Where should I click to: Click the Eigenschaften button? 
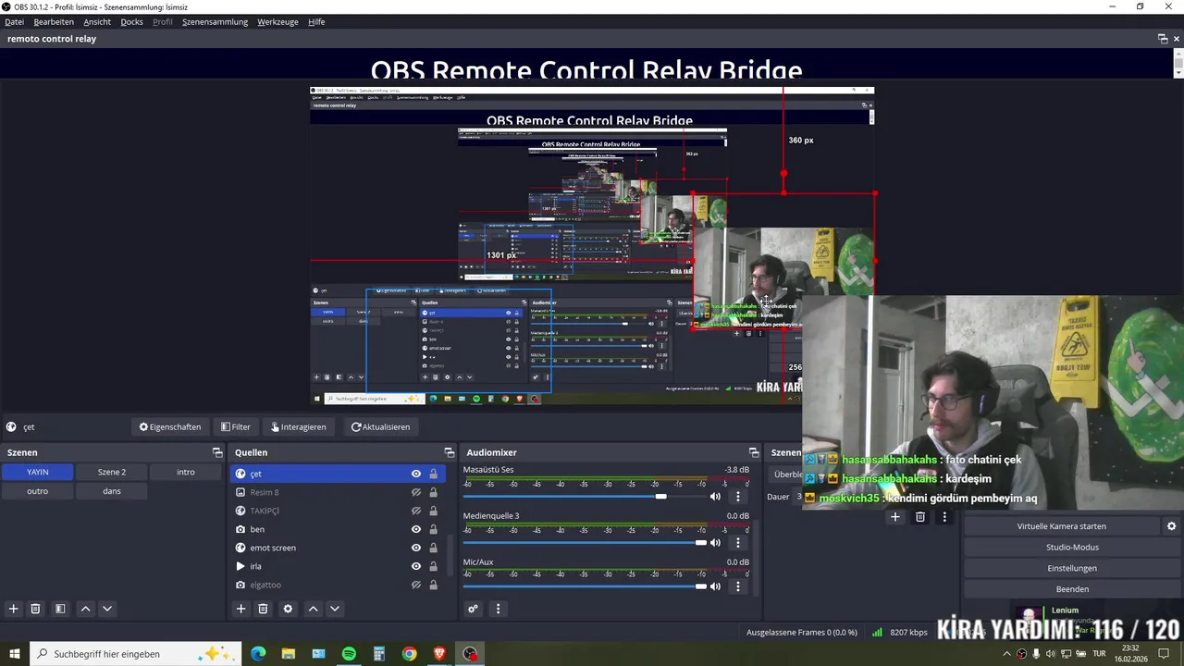170,426
